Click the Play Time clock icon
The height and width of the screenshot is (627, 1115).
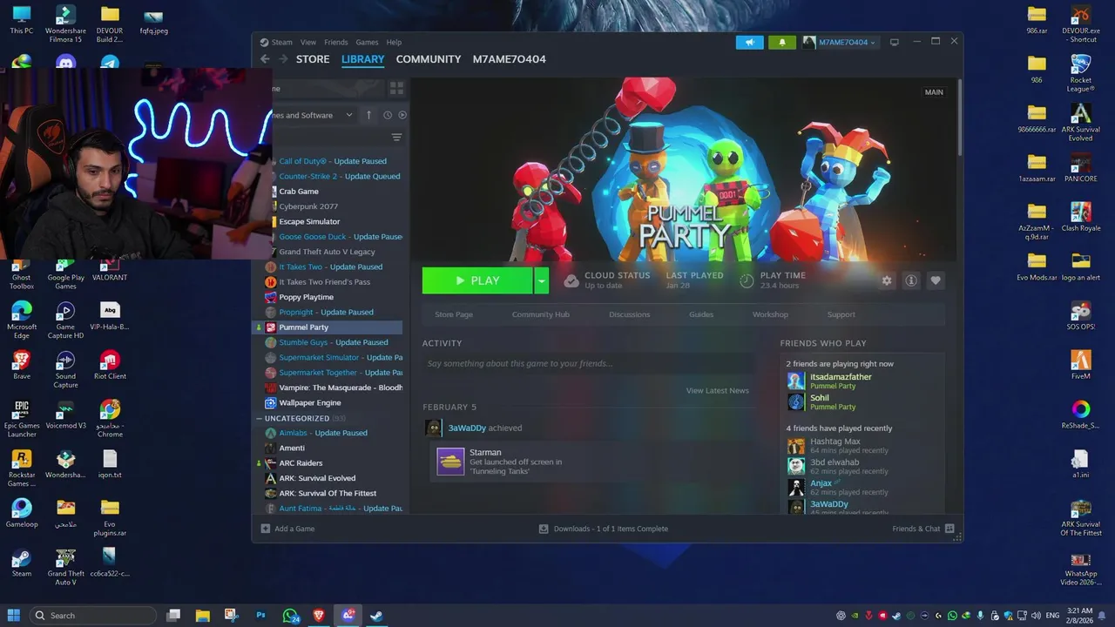[x=747, y=280]
